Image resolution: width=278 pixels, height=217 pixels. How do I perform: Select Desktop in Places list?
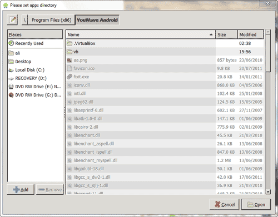tap(35, 62)
